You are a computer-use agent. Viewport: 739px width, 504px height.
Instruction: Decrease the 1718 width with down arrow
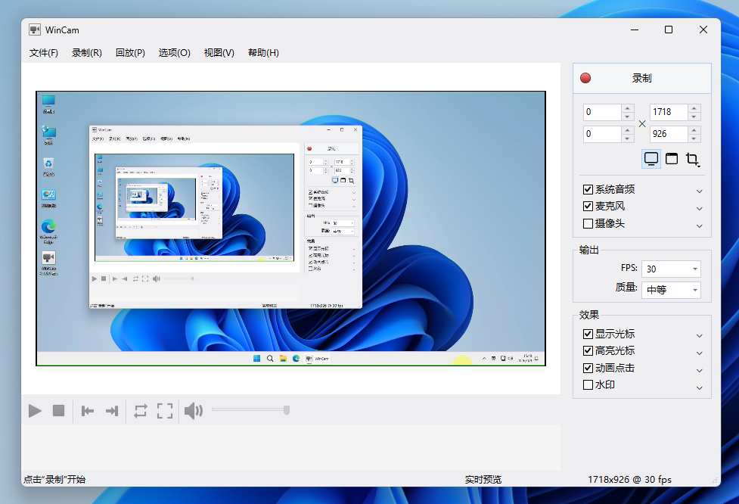click(x=694, y=117)
